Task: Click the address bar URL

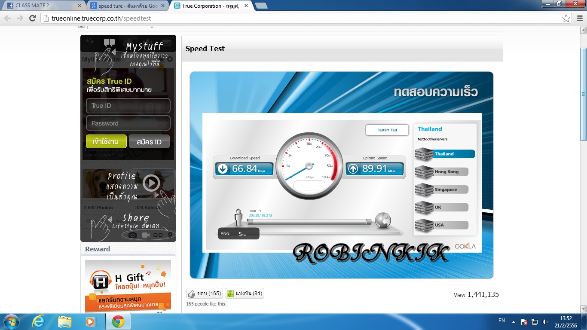Action: [101, 18]
